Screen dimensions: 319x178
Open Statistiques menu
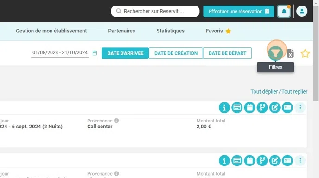[x=171, y=31]
